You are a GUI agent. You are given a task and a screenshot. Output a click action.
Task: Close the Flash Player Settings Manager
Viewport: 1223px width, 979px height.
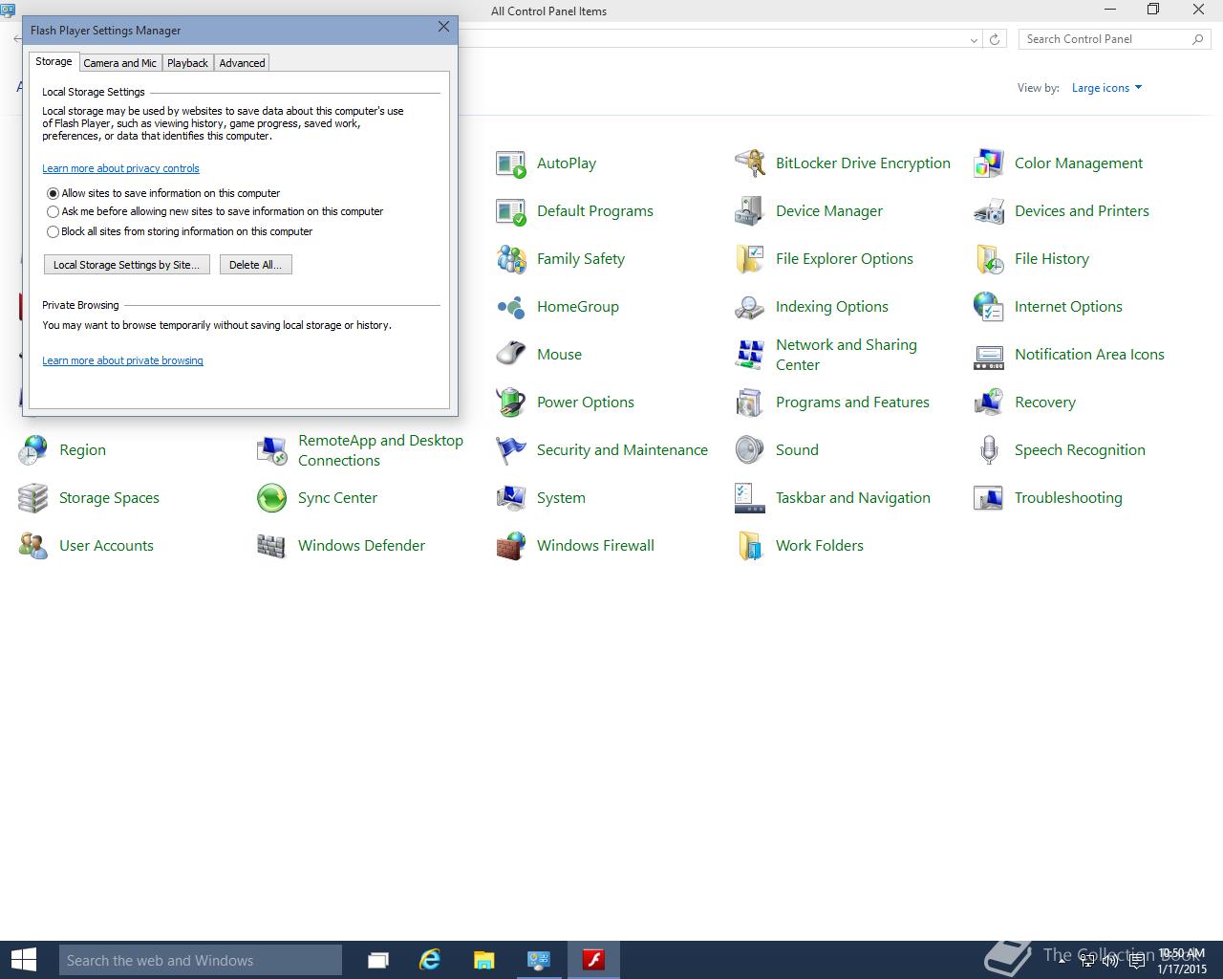[443, 27]
